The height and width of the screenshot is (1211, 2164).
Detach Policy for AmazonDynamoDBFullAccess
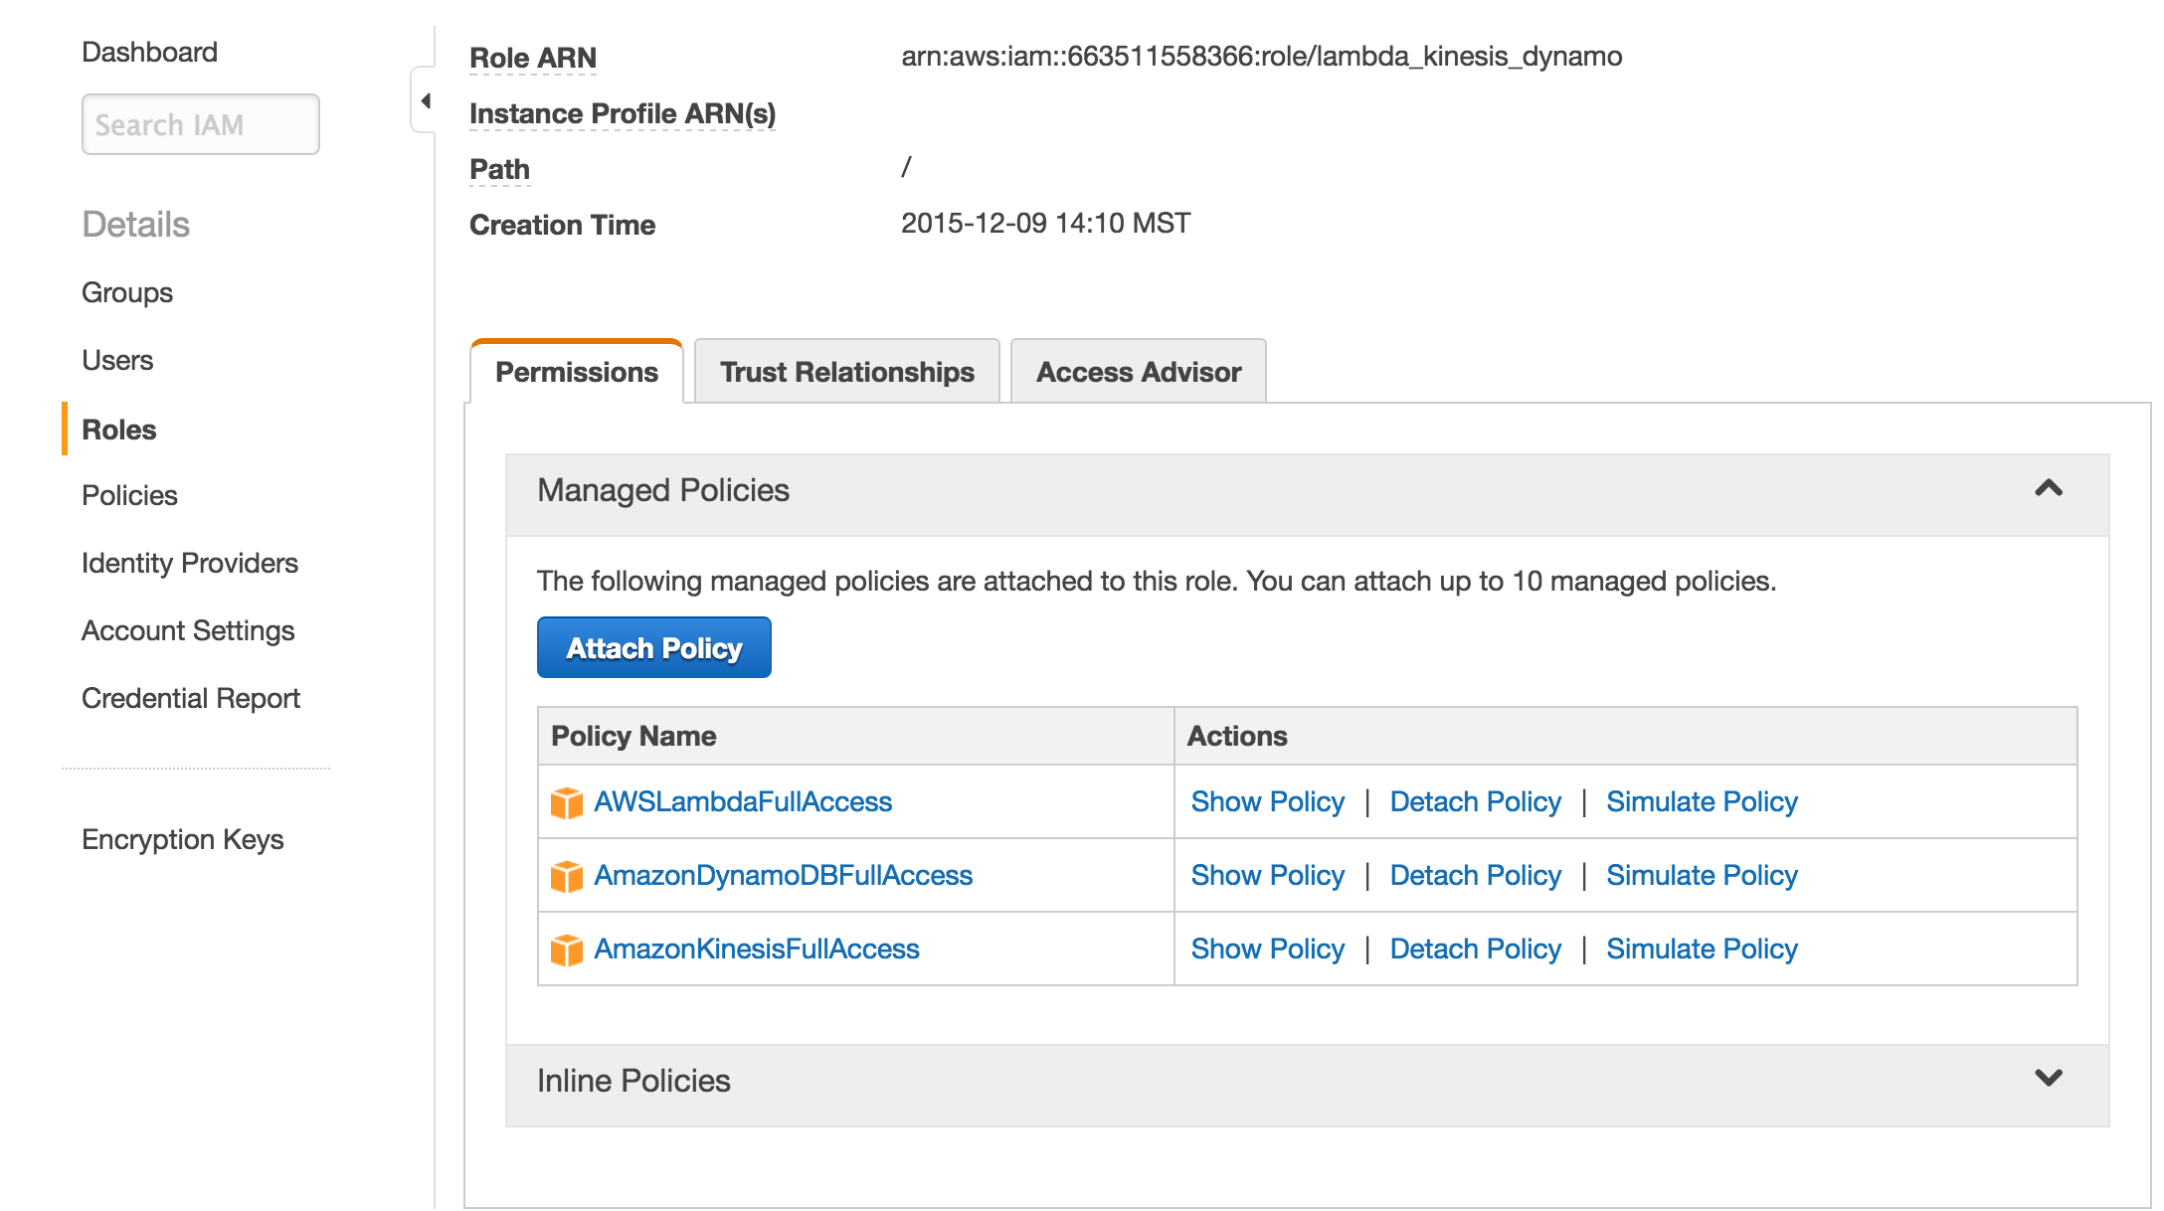[1476, 875]
